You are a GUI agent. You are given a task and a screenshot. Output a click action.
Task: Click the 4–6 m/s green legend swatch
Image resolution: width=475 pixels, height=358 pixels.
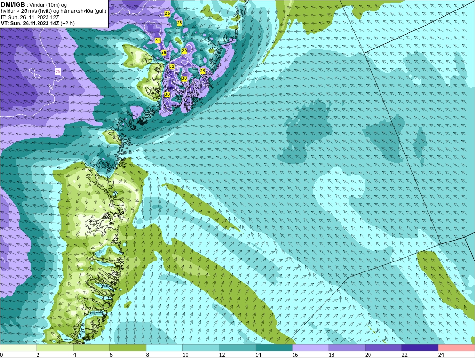click(91, 348)
